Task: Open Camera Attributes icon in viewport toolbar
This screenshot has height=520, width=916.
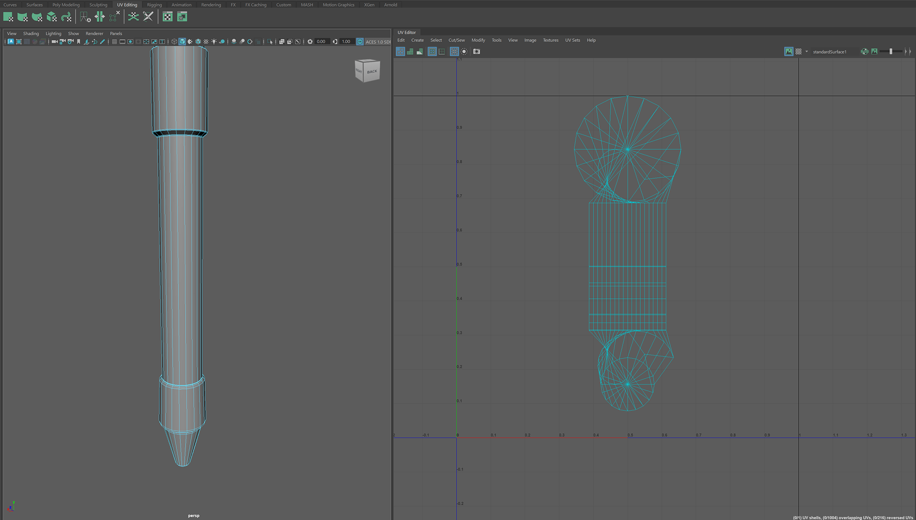Action: tap(71, 41)
